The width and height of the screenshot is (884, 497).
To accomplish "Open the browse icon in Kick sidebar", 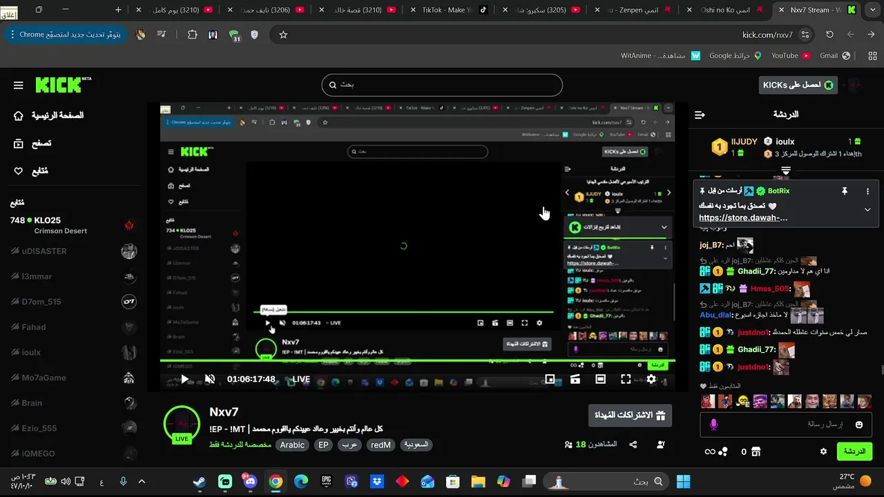I will point(19,144).
